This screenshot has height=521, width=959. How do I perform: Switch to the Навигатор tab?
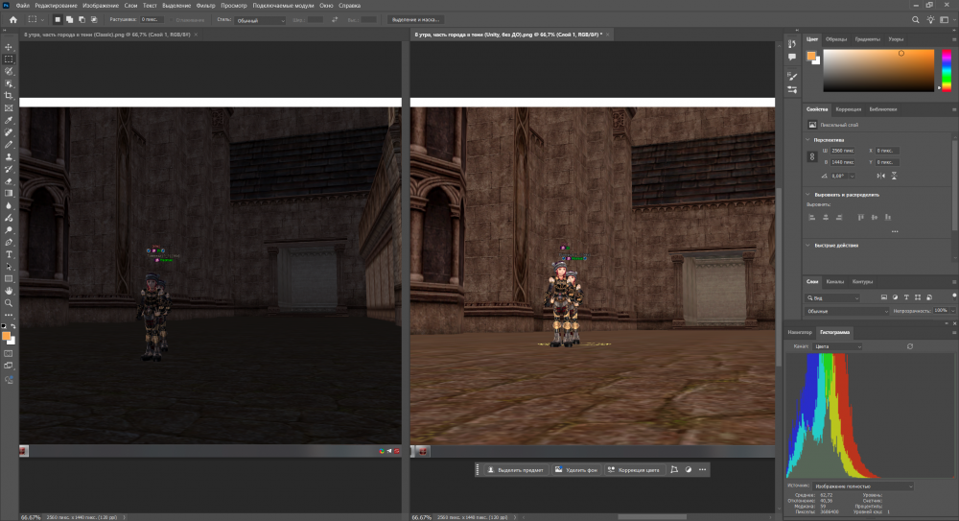[x=800, y=332]
